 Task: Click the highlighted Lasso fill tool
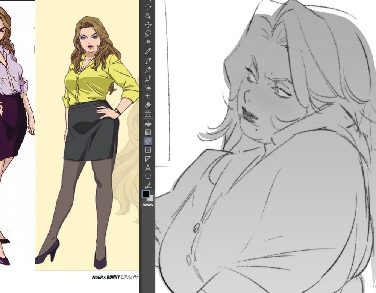(148, 141)
